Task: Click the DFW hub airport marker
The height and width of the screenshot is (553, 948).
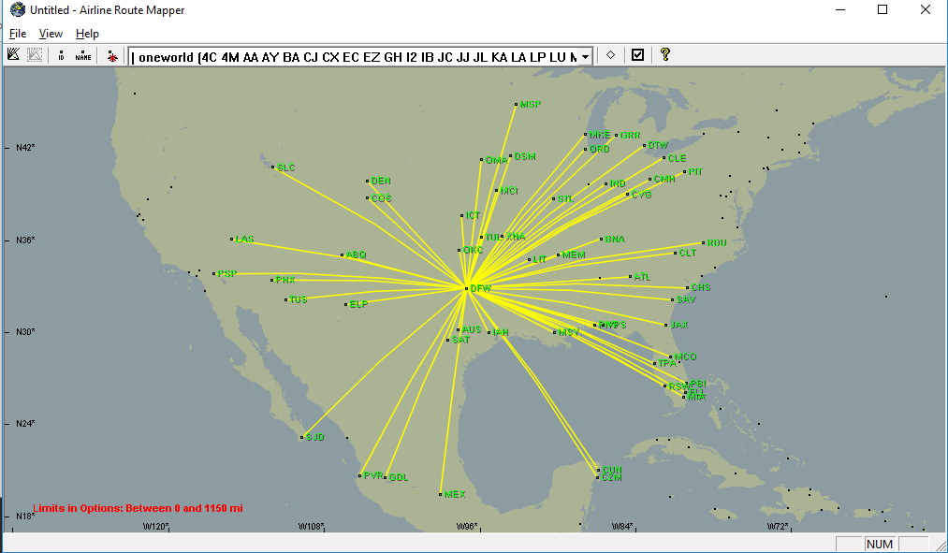Action: 467,289
